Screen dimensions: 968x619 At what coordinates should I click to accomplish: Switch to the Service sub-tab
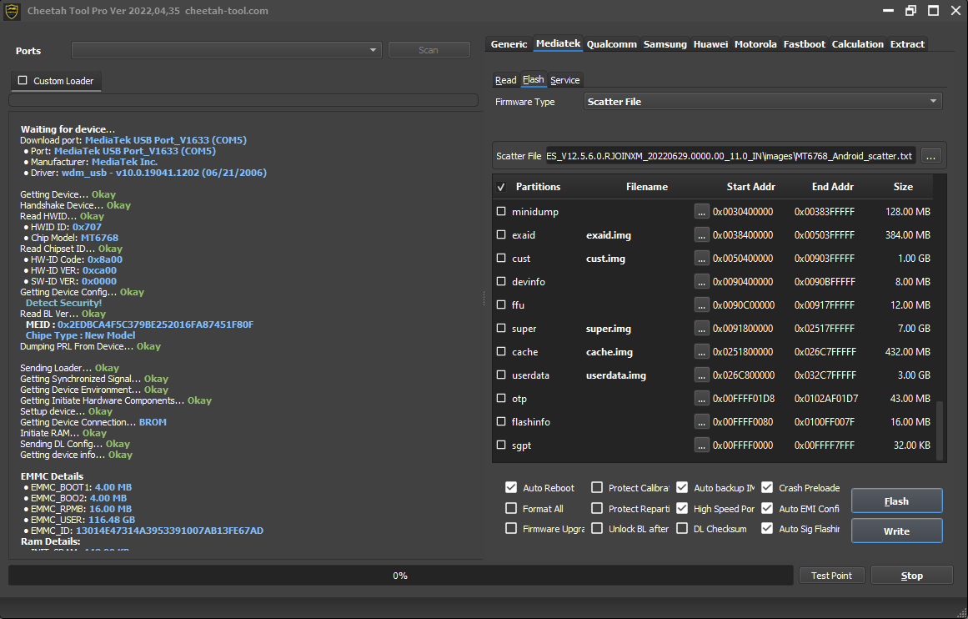pos(564,80)
